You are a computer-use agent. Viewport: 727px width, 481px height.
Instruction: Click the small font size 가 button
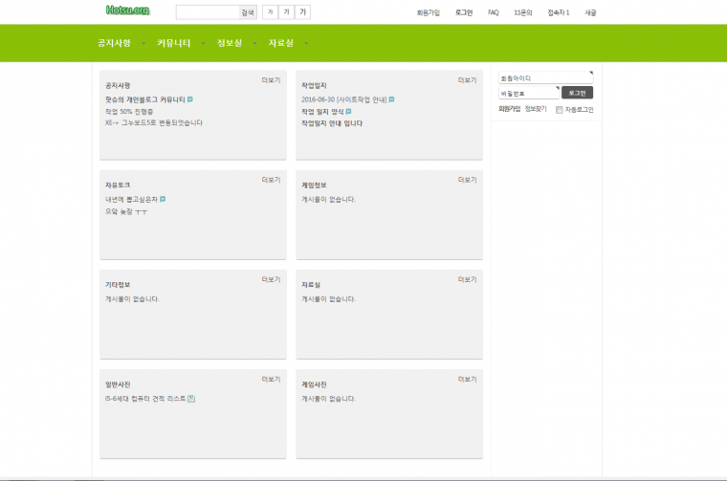point(269,12)
